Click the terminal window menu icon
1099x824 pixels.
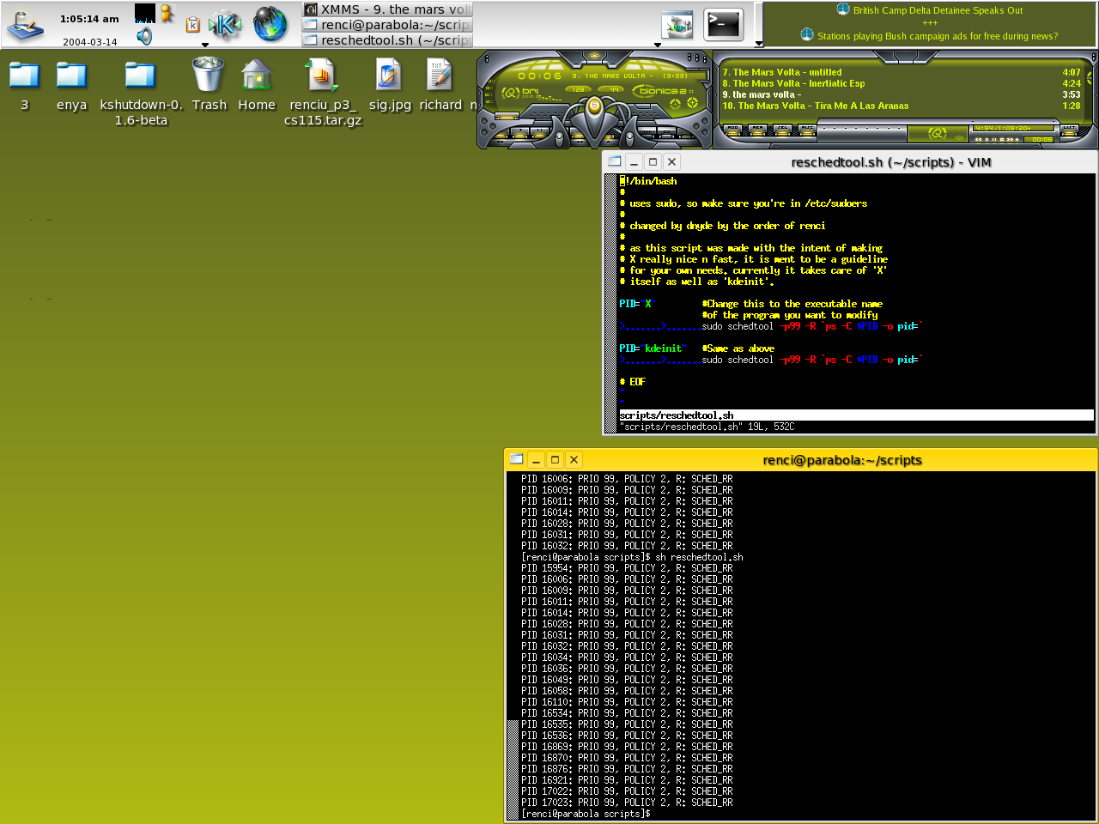click(516, 459)
